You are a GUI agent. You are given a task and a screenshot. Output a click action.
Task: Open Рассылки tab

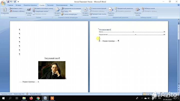point(50,5)
